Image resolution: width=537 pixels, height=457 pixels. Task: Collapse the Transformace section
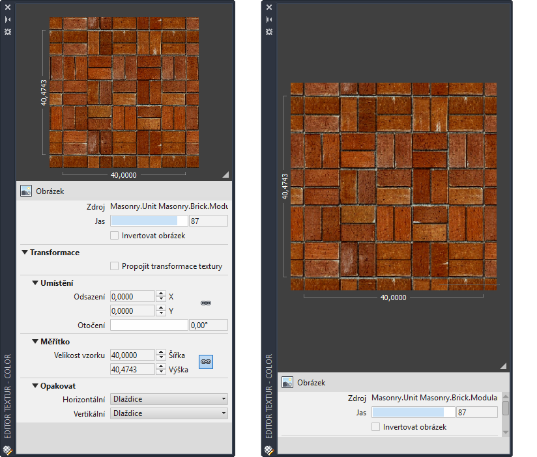25,253
